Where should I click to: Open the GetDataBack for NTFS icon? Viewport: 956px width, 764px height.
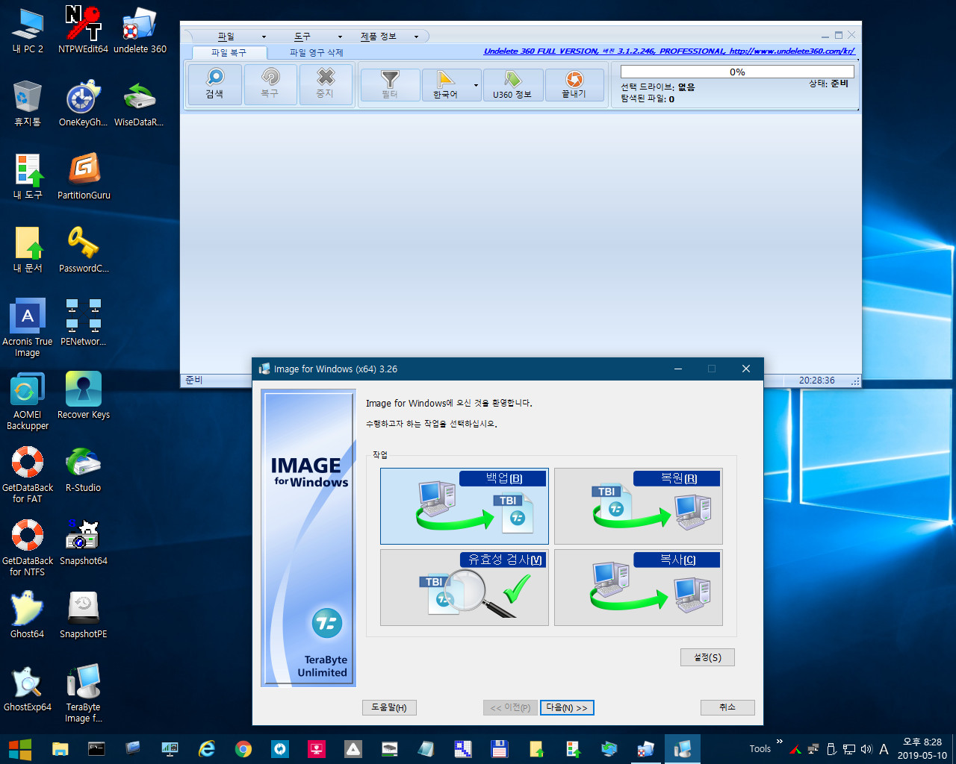(x=28, y=547)
